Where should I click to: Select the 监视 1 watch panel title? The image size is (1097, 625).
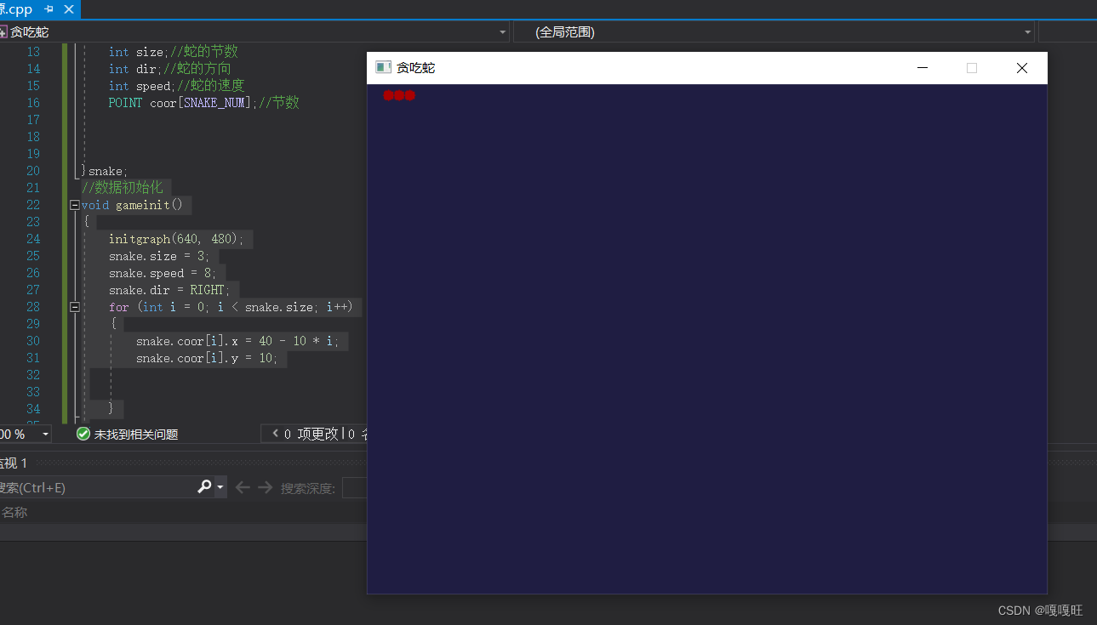point(13,463)
